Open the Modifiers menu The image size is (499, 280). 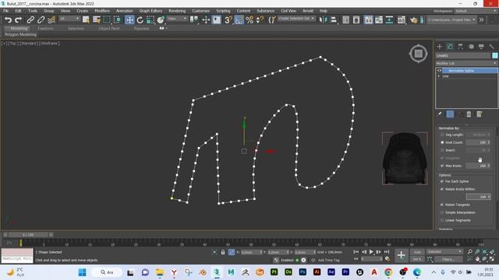(x=102, y=11)
